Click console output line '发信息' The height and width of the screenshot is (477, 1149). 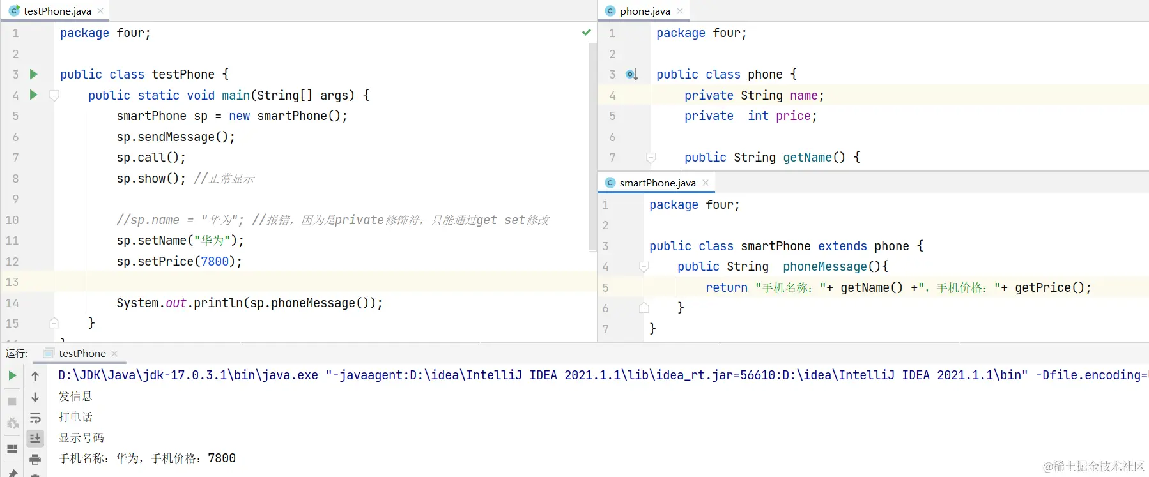pos(75,396)
